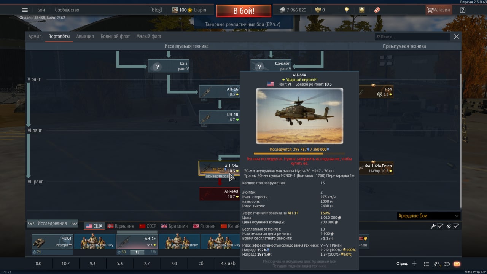This screenshot has height=274, width=487.
Task: Select preset 5.3
Action: (120, 263)
